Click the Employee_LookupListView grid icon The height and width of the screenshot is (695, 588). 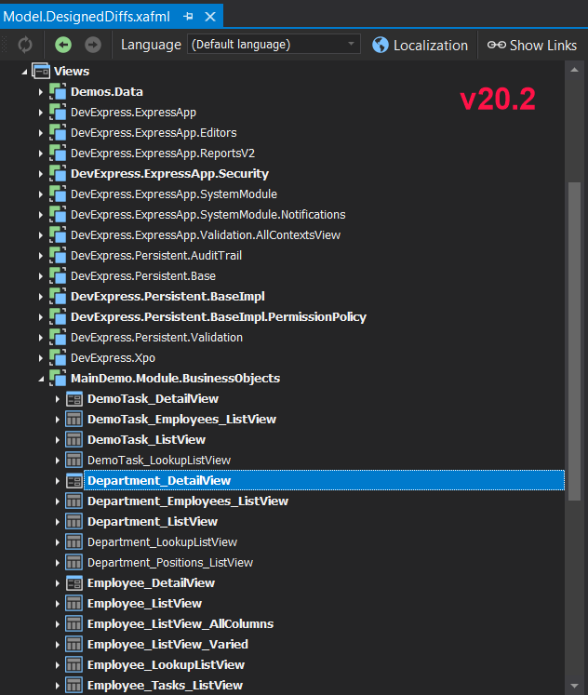[74, 665]
